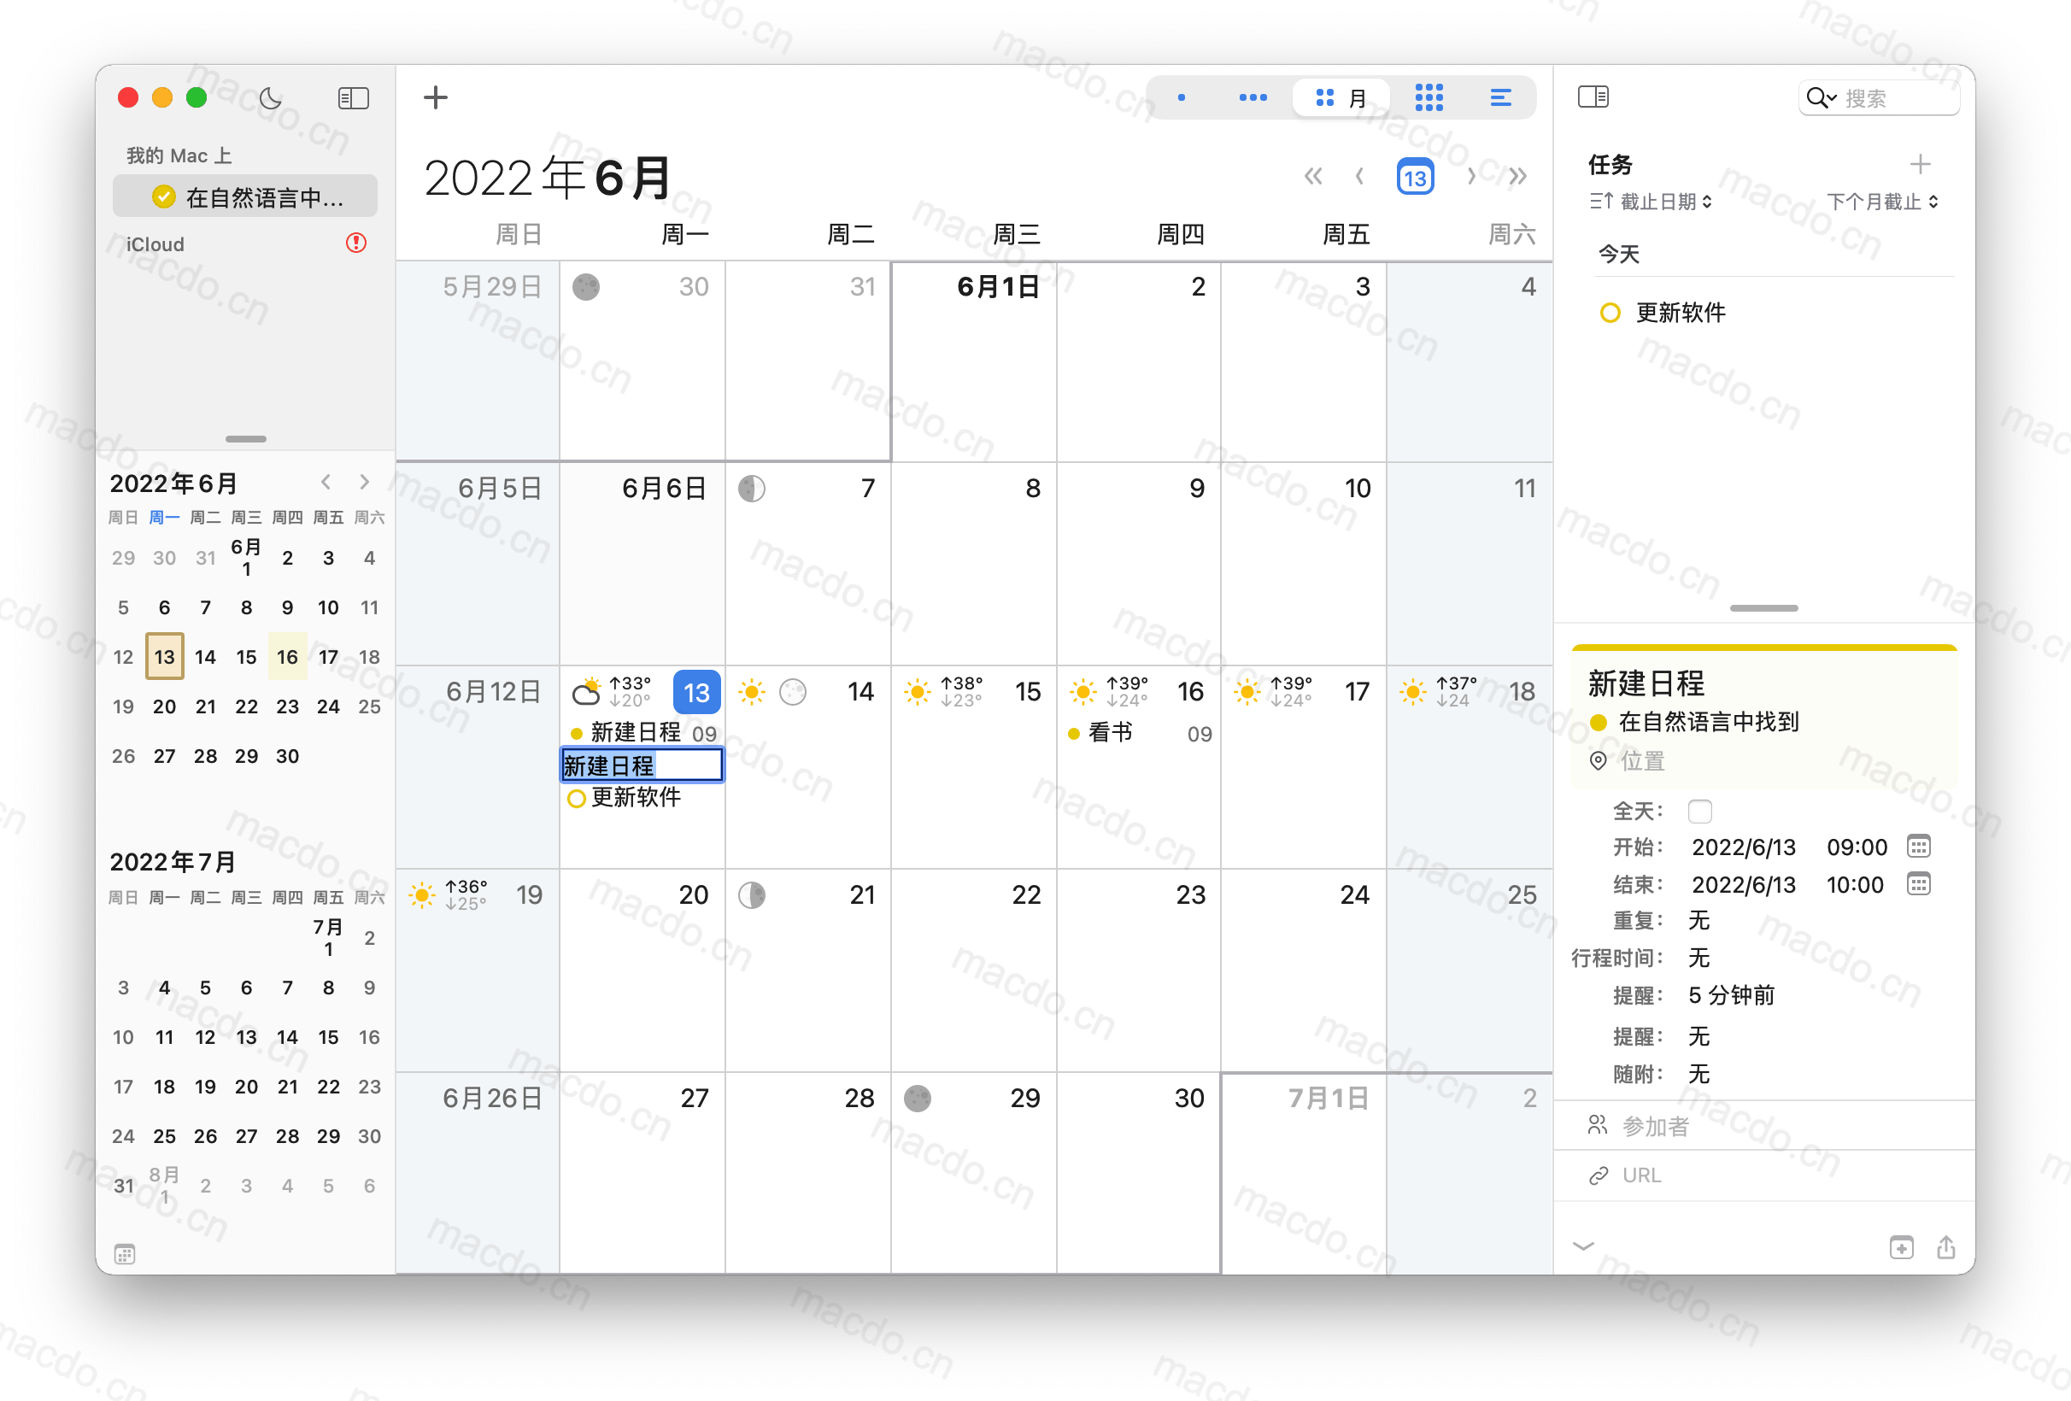
Task: Share the event with share icon
Action: [x=1946, y=1247]
